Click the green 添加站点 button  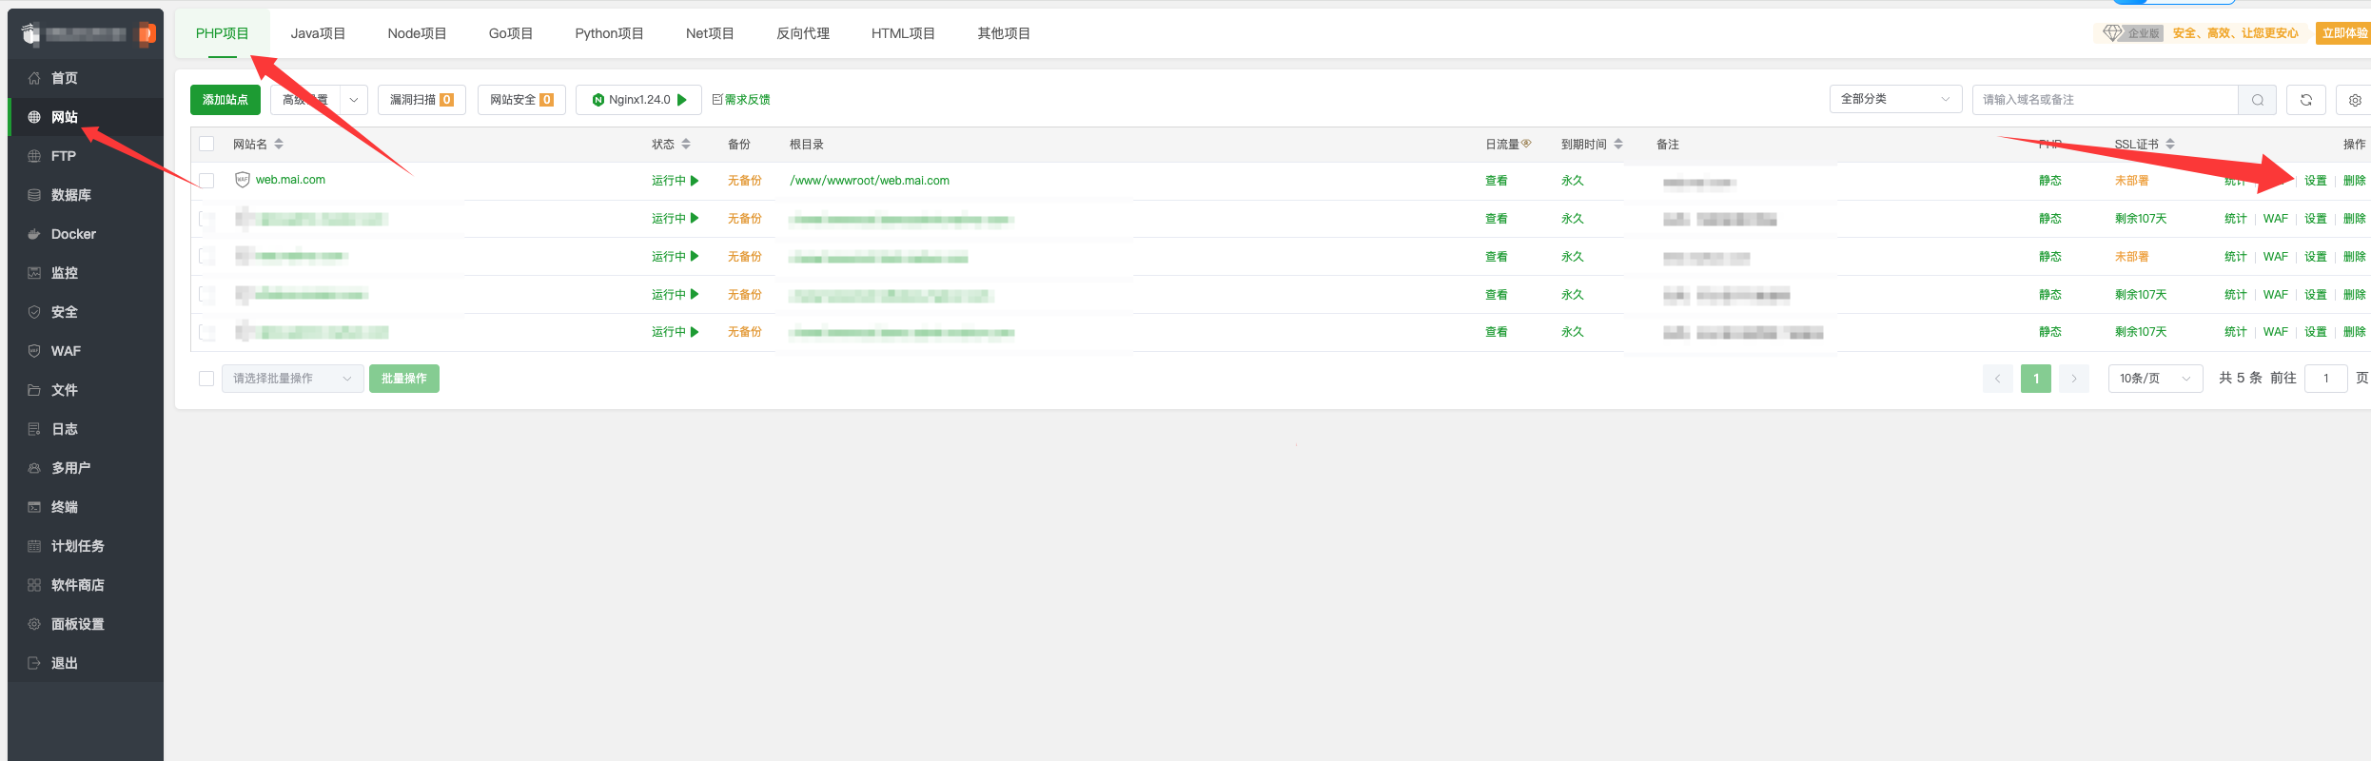tap(225, 100)
